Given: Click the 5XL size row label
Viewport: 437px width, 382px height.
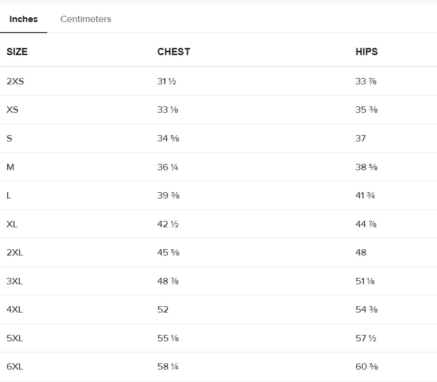Looking at the screenshot, I should 15,338.
